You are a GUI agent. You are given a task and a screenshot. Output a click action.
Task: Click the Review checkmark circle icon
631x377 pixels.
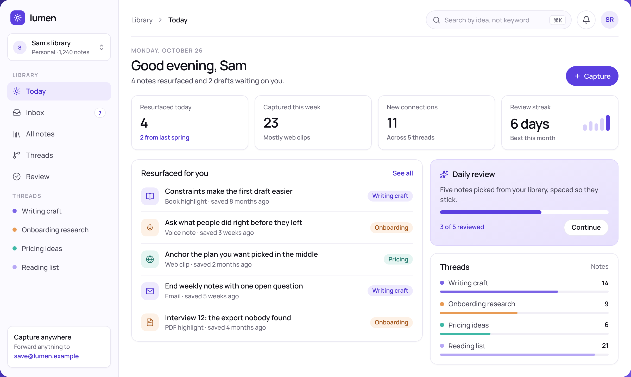coord(17,177)
